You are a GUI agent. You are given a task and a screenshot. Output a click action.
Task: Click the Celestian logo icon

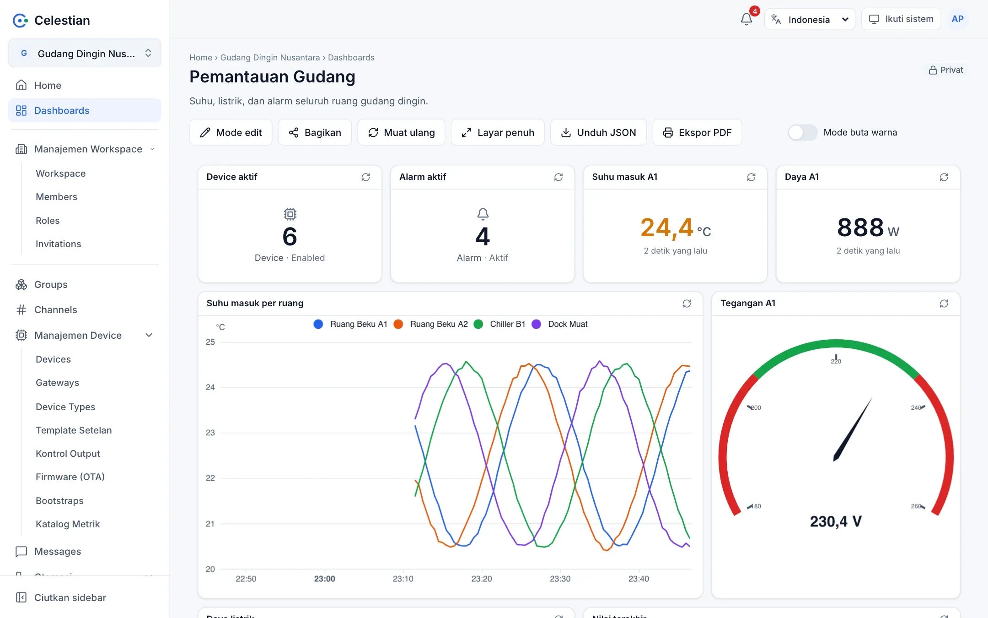click(20, 20)
